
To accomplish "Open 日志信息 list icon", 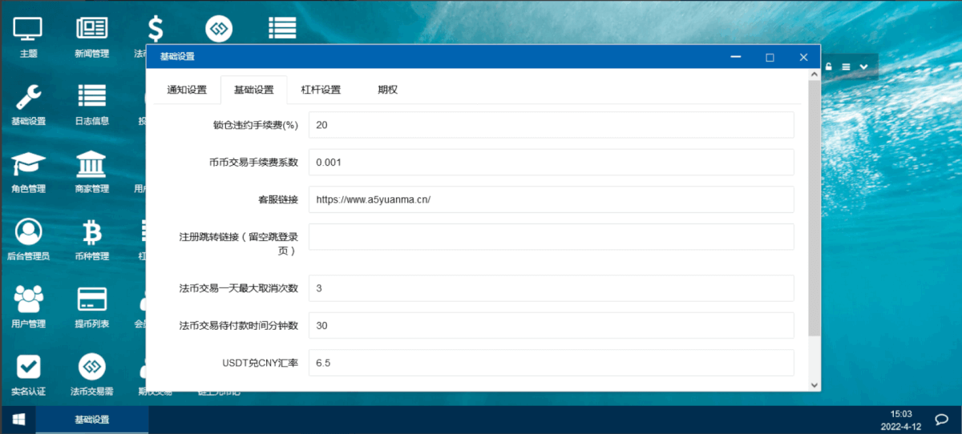I will point(91,104).
